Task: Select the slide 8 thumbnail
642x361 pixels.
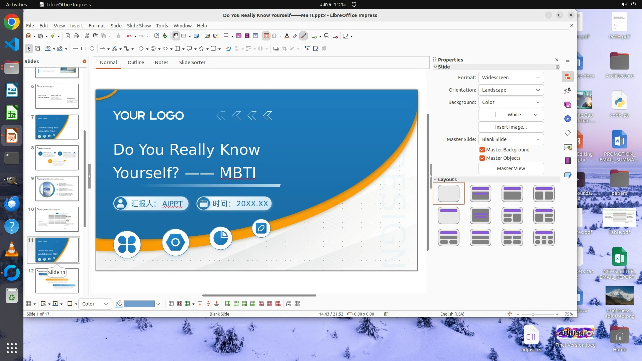Action: click(57, 157)
